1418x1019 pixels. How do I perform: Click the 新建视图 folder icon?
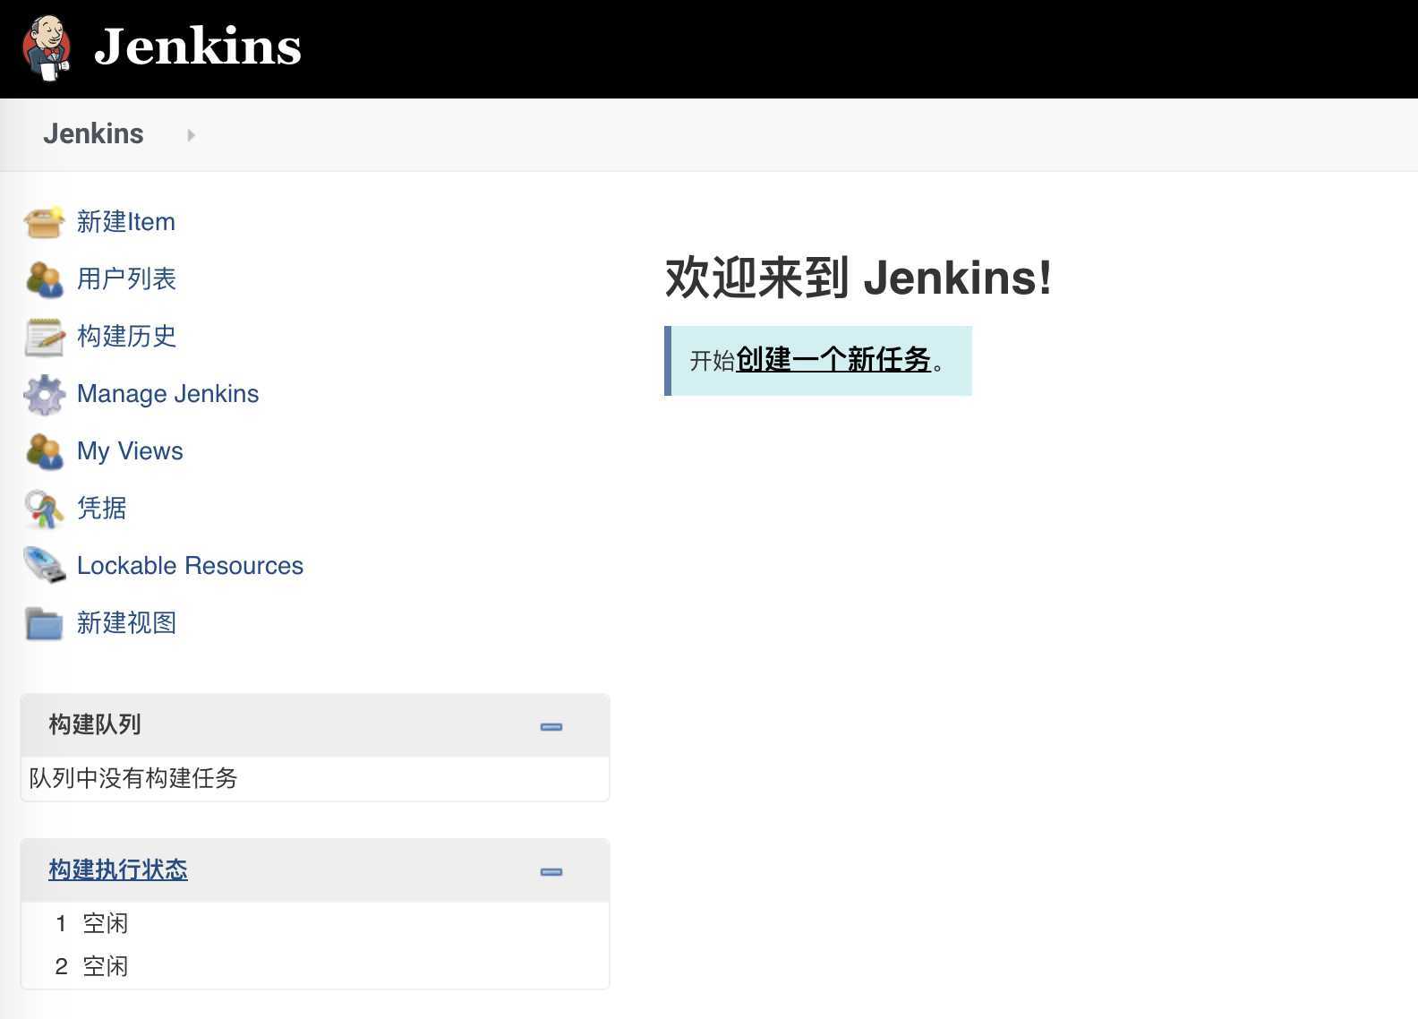coord(44,623)
